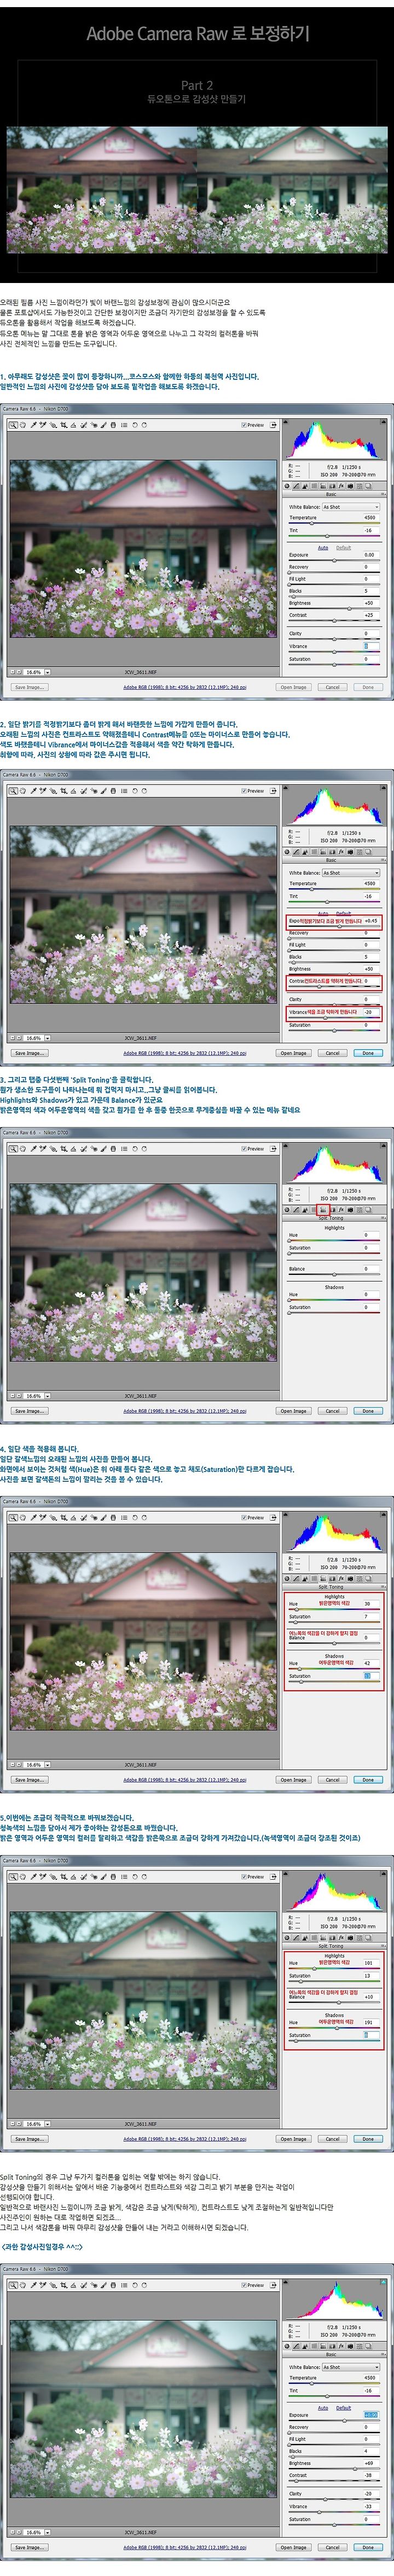
Task: Uncheck Preview in step 3 window
Action: [x=243, y=1148]
